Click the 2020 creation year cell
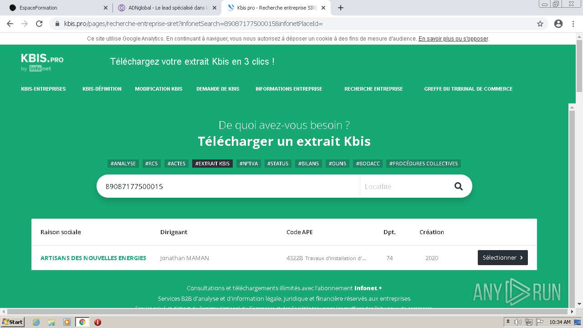 click(432, 258)
